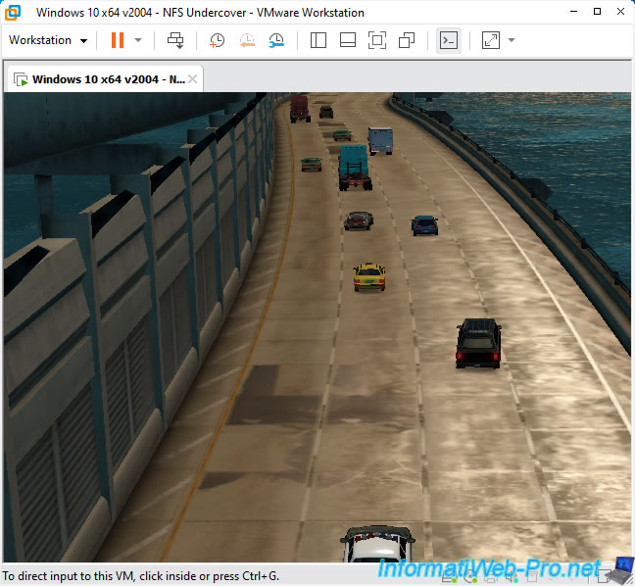Pause the virtual machine
The image size is (635, 586).
[118, 40]
